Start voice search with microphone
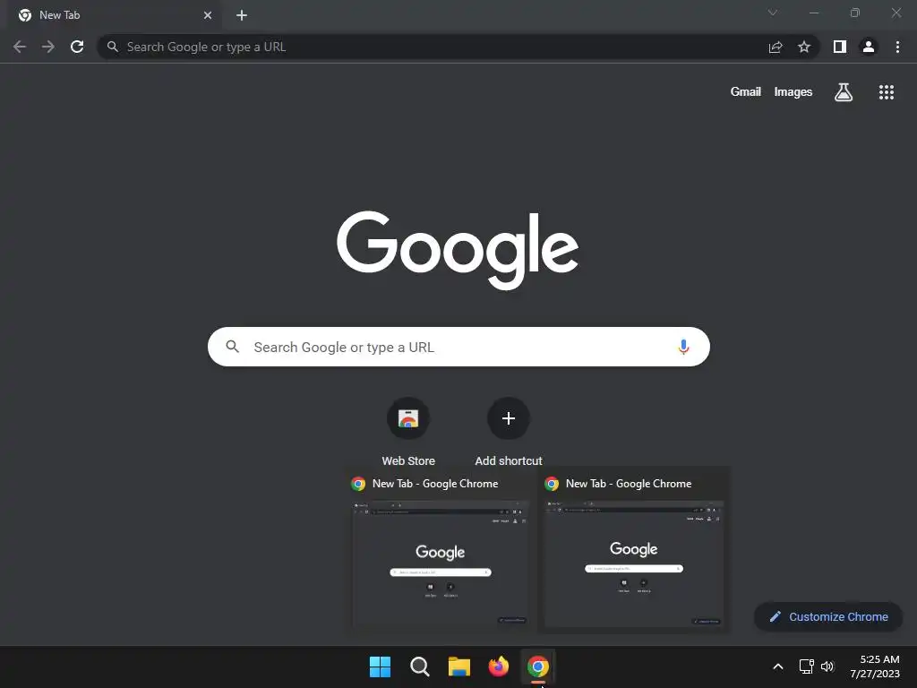The image size is (917, 688). tap(683, 347)
